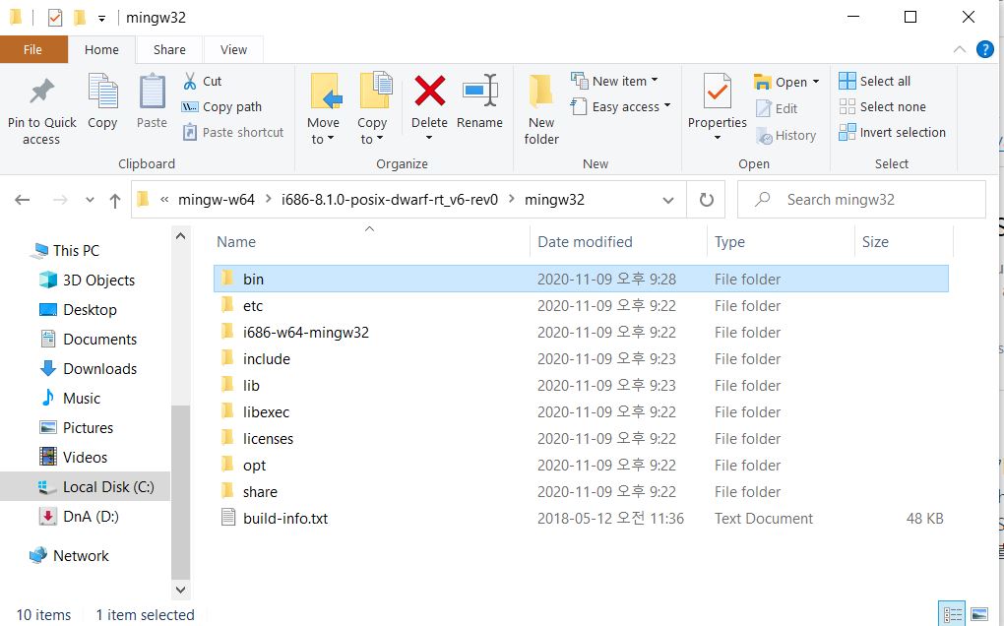The image size is (1004, 626).
Task: Open Help with question mark icon
Action: pyautogui.click(x=984, y=49)
